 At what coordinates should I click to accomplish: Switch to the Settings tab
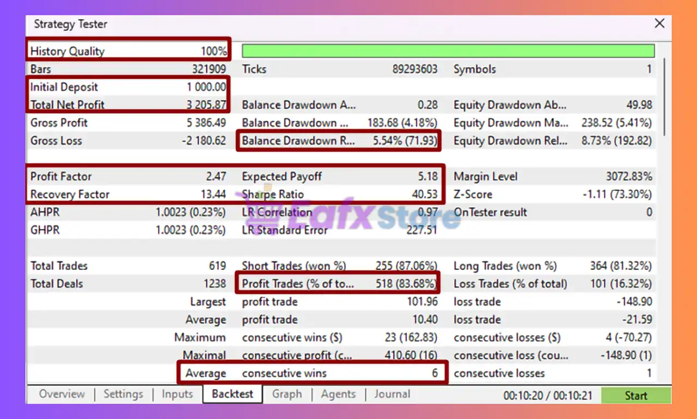(x=123, y=395)
